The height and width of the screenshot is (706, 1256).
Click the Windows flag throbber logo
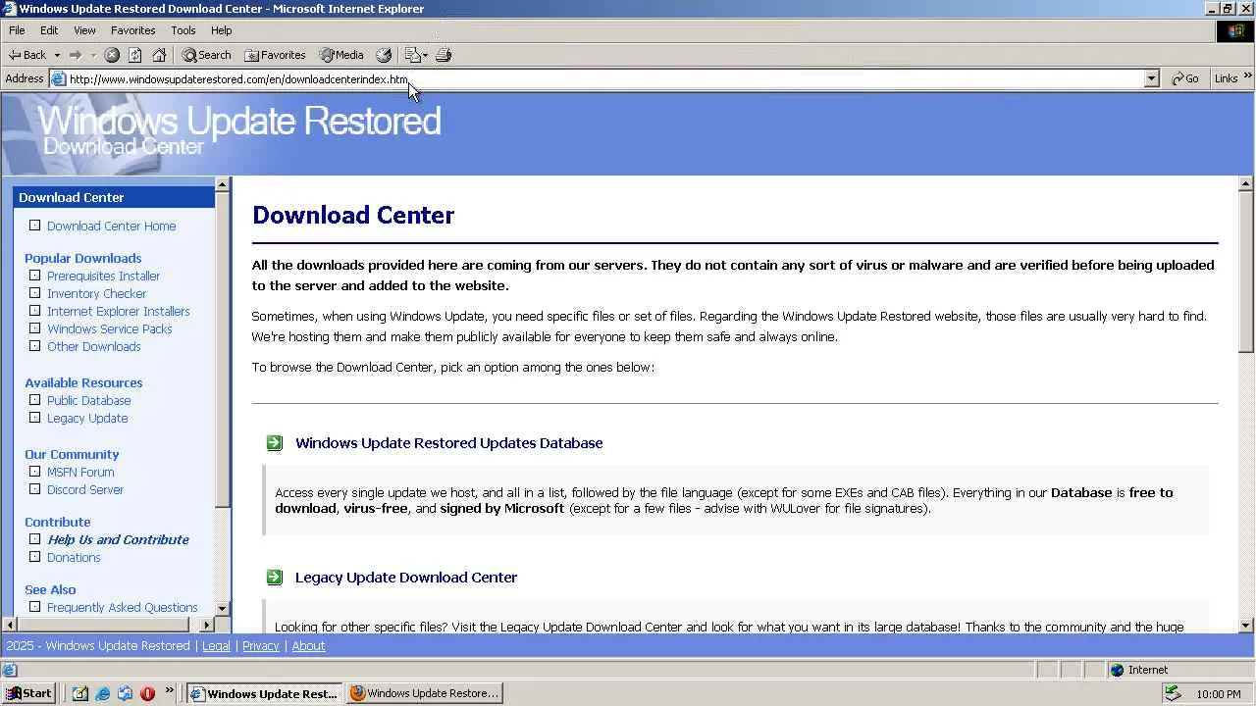click(1235, 30)
